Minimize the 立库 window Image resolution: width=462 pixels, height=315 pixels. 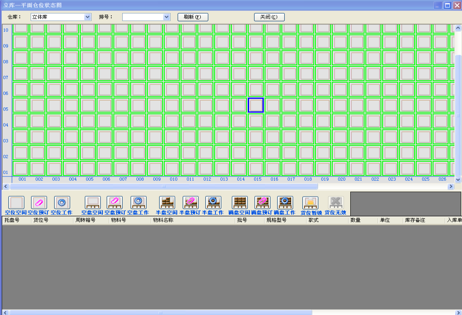(x=438, y=5)
